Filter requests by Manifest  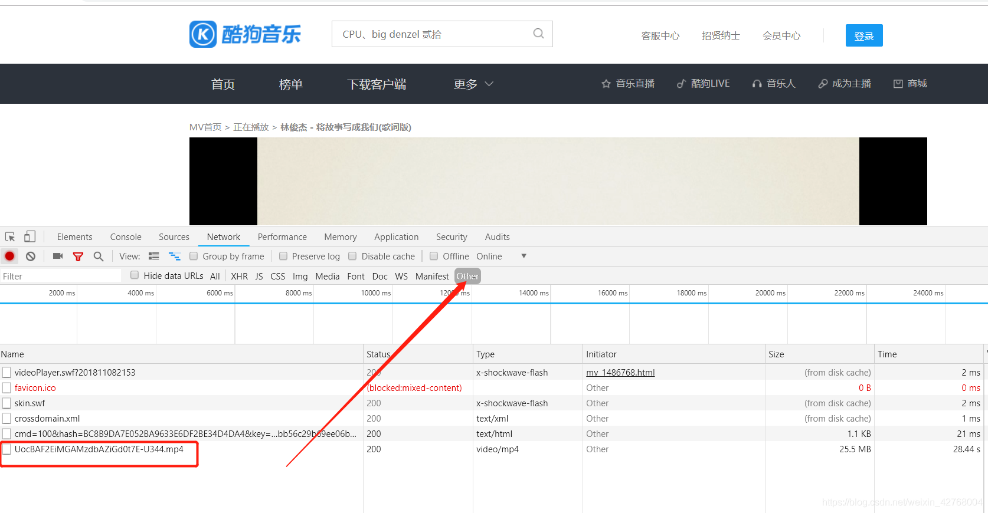tap(432, 276)
